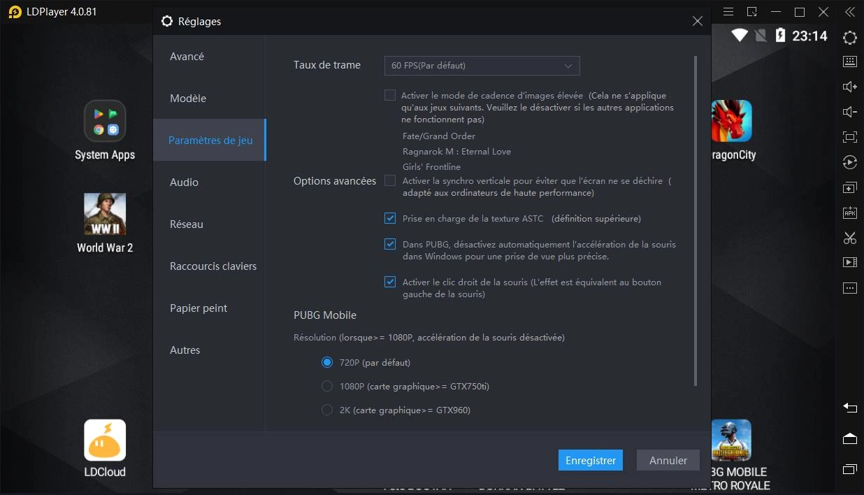Collapse the sidebar with double chevron
Image resolution: width=864 pixels, height=495 pixels.
point(849,12)
